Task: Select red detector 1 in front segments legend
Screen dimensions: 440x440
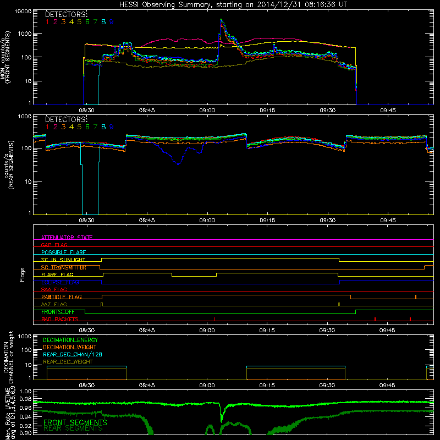Action: 47,22
